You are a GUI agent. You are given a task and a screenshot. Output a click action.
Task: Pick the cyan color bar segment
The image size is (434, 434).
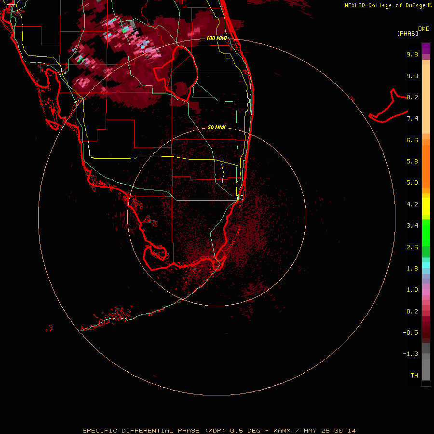click(x=426, y=265)
